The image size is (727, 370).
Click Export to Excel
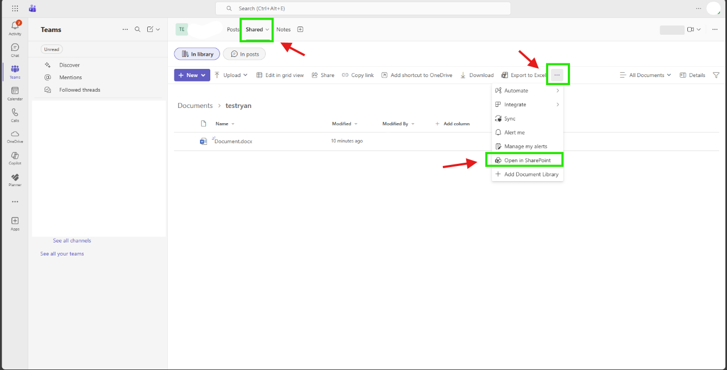[524, 75]
